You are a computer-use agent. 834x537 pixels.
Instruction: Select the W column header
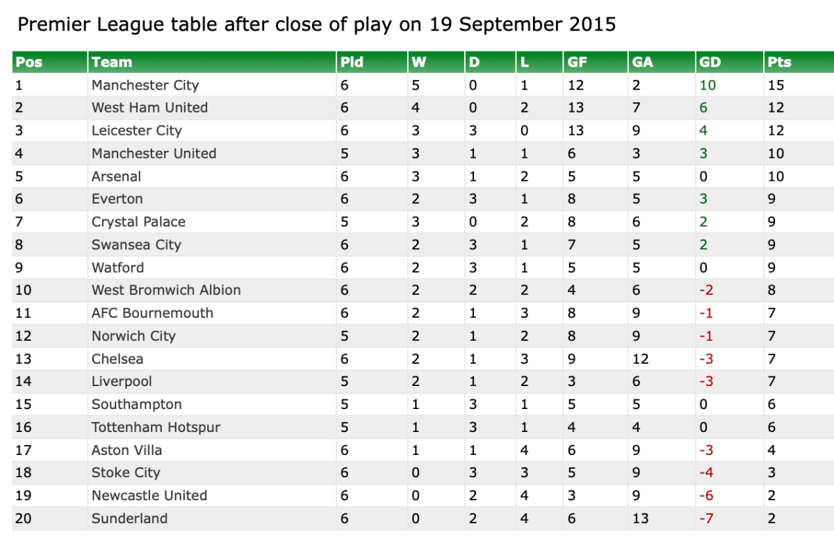coord(418,62)
